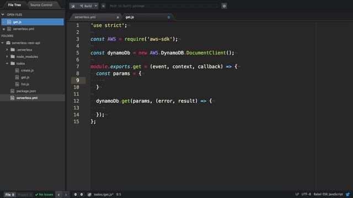Expand the node_modules folder

pos(7,57)
